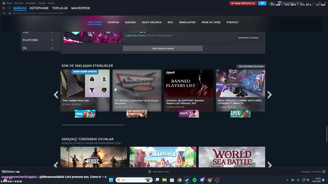Open the Apex Legends game logo
The height and width of the screenshot is (184, 328).
[x=240, y=114]
